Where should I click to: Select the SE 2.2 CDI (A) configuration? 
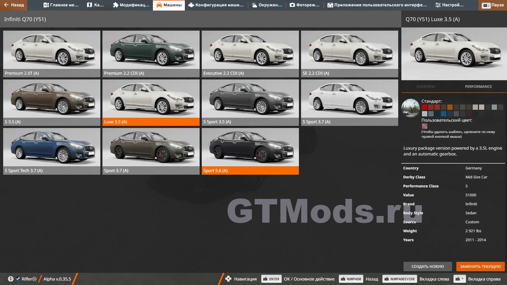[x=350, y=54]
